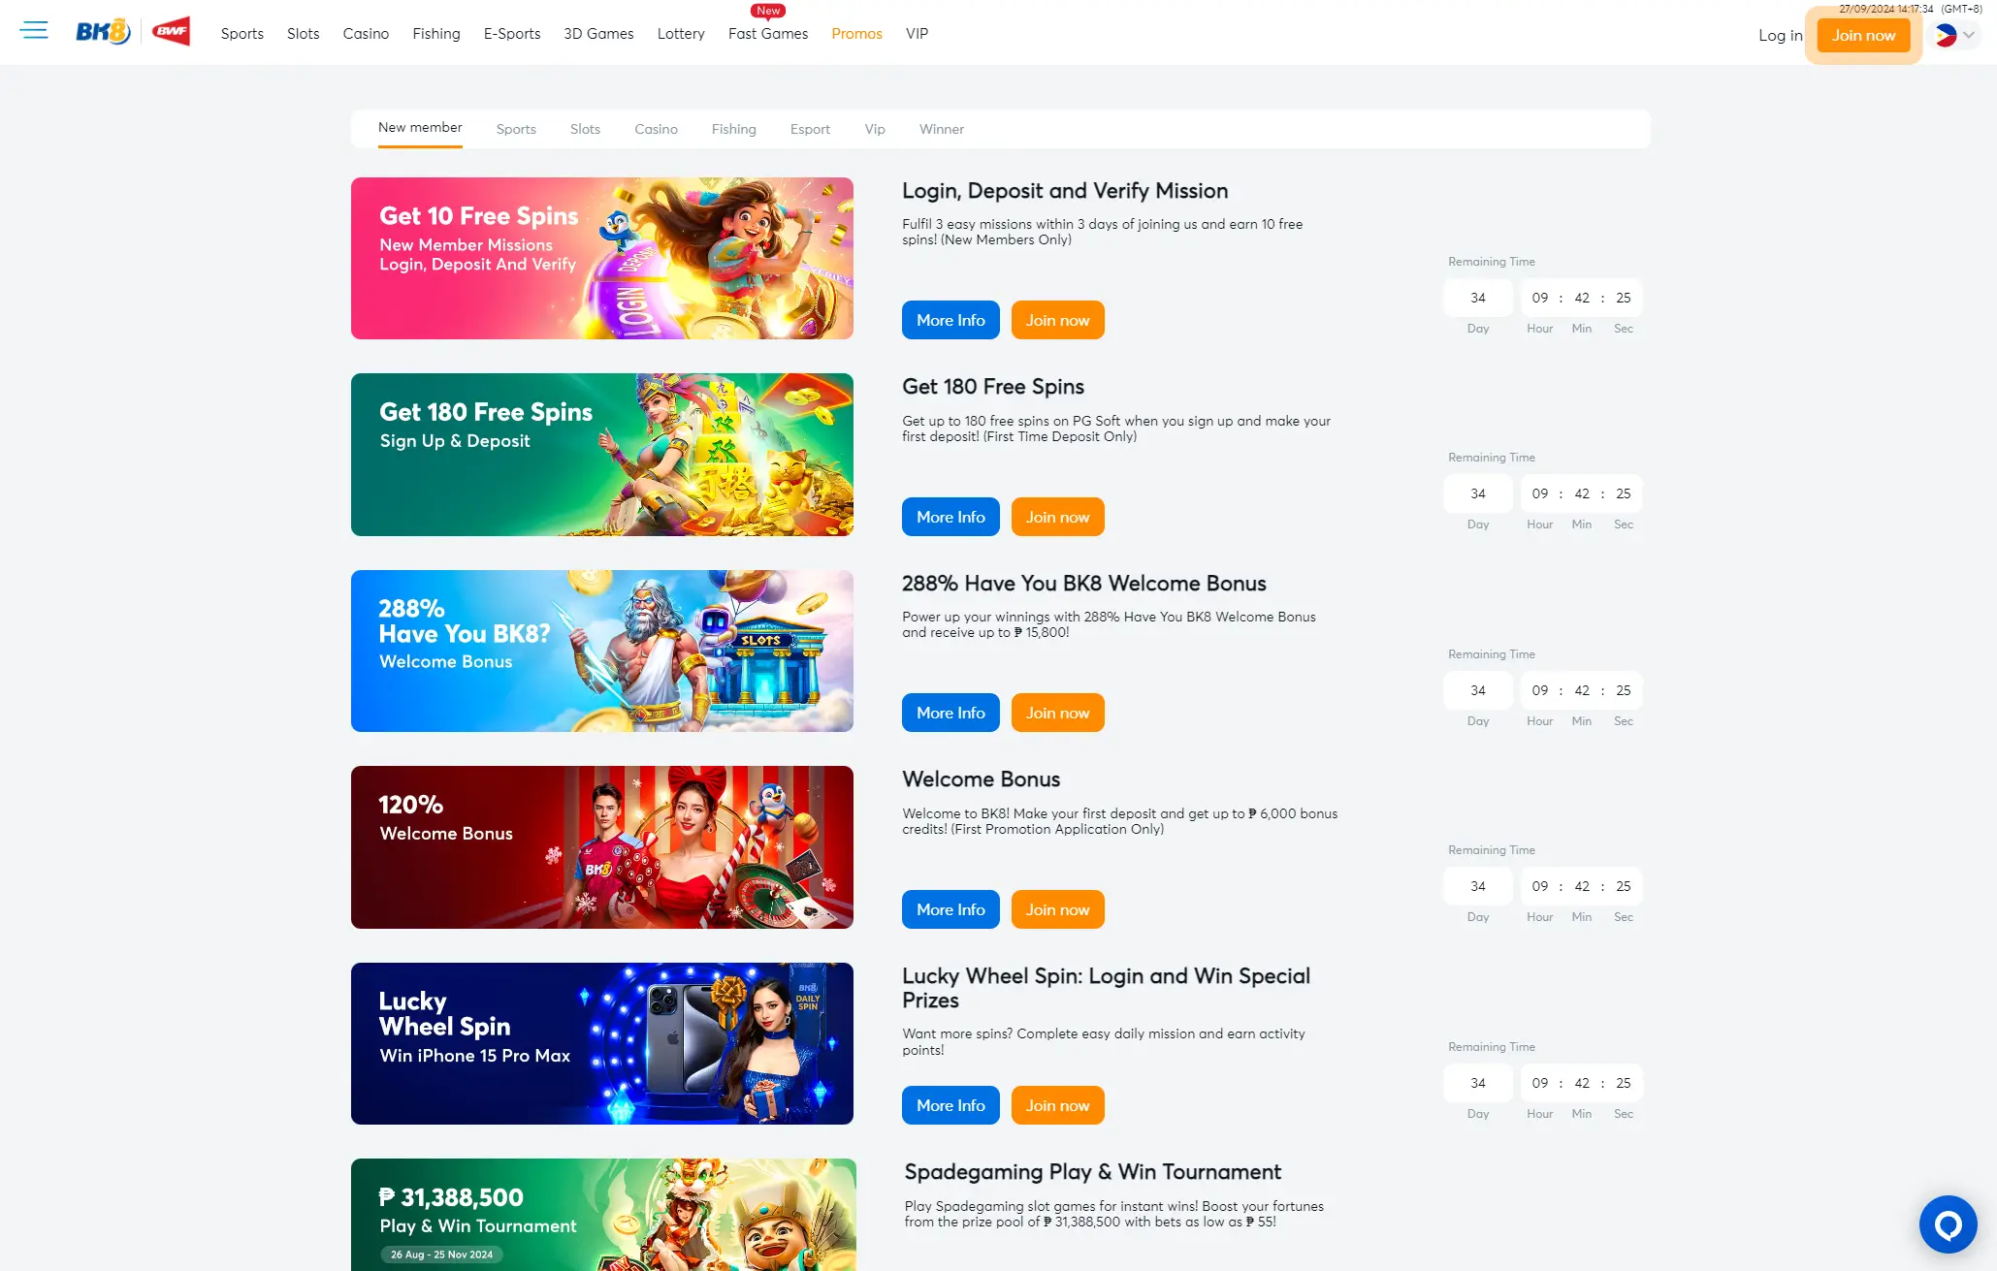Join now for Lucky Wheel Spin promo
This screenshot has width=1997, height=1271.
(x=1057, y=1105)
